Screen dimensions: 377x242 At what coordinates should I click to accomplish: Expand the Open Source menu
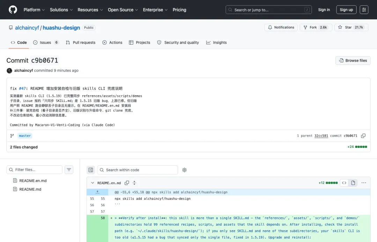[123, 10]
